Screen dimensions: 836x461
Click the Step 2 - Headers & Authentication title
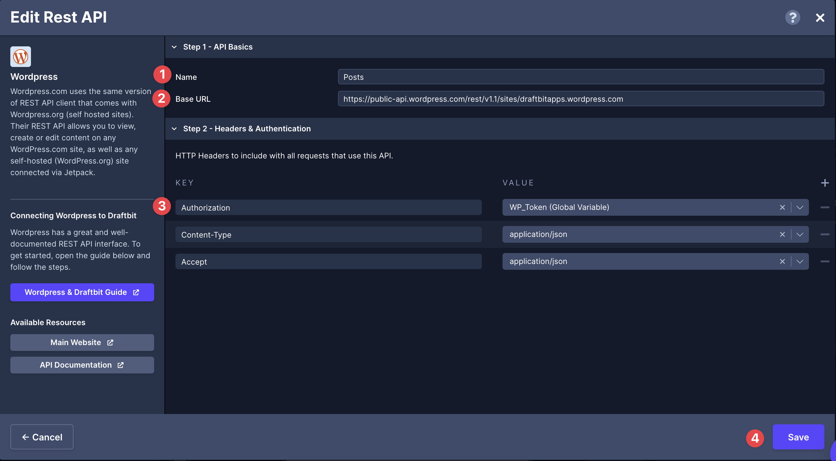tap(247, 129)
